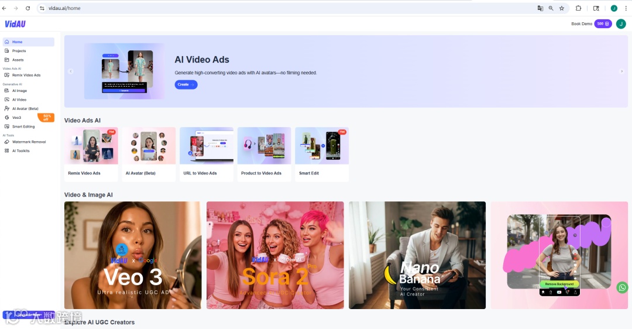This screenshot has height=329, width=632.
Task: Open Assets in the sidebar
Action: 29,60
